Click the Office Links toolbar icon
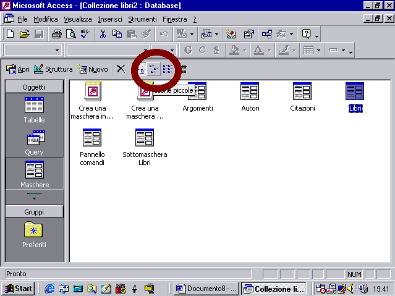The image size is (395, 296). [181, 34]
